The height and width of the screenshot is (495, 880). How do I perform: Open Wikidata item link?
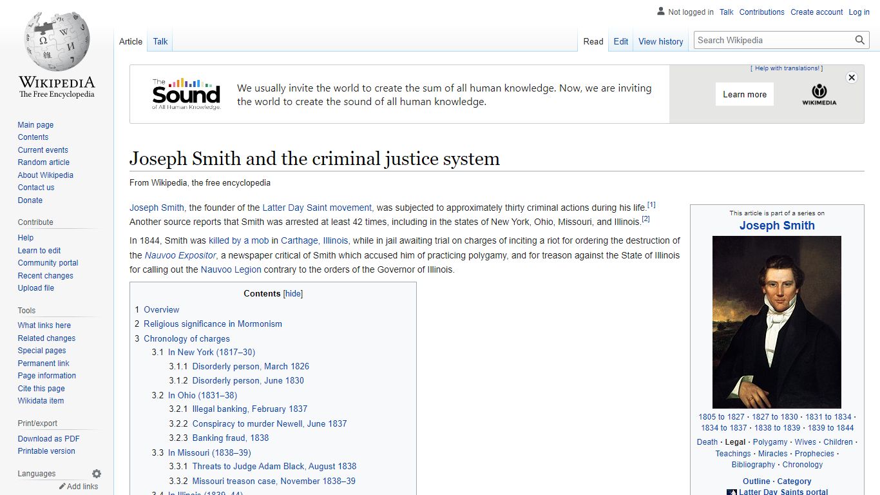[x=41, y=401]
